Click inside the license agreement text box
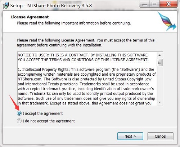The width and height of the screenshot is (180, 147). pos(87,79)
